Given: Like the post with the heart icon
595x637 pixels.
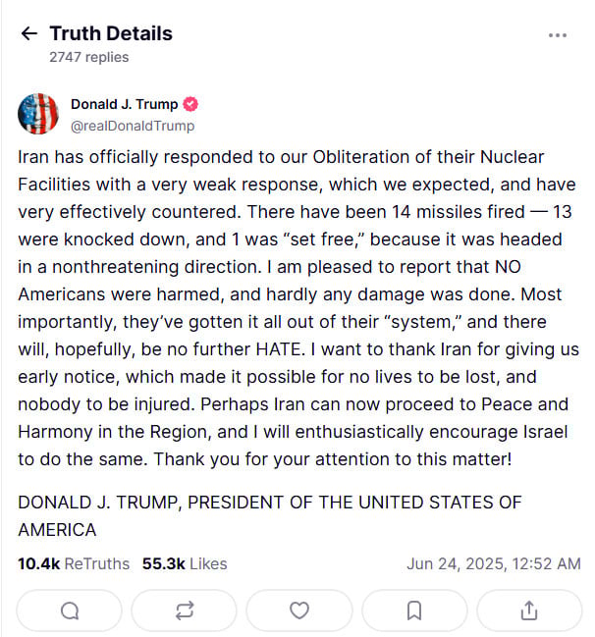Looking at the screenshot, I should coord(299,610).
